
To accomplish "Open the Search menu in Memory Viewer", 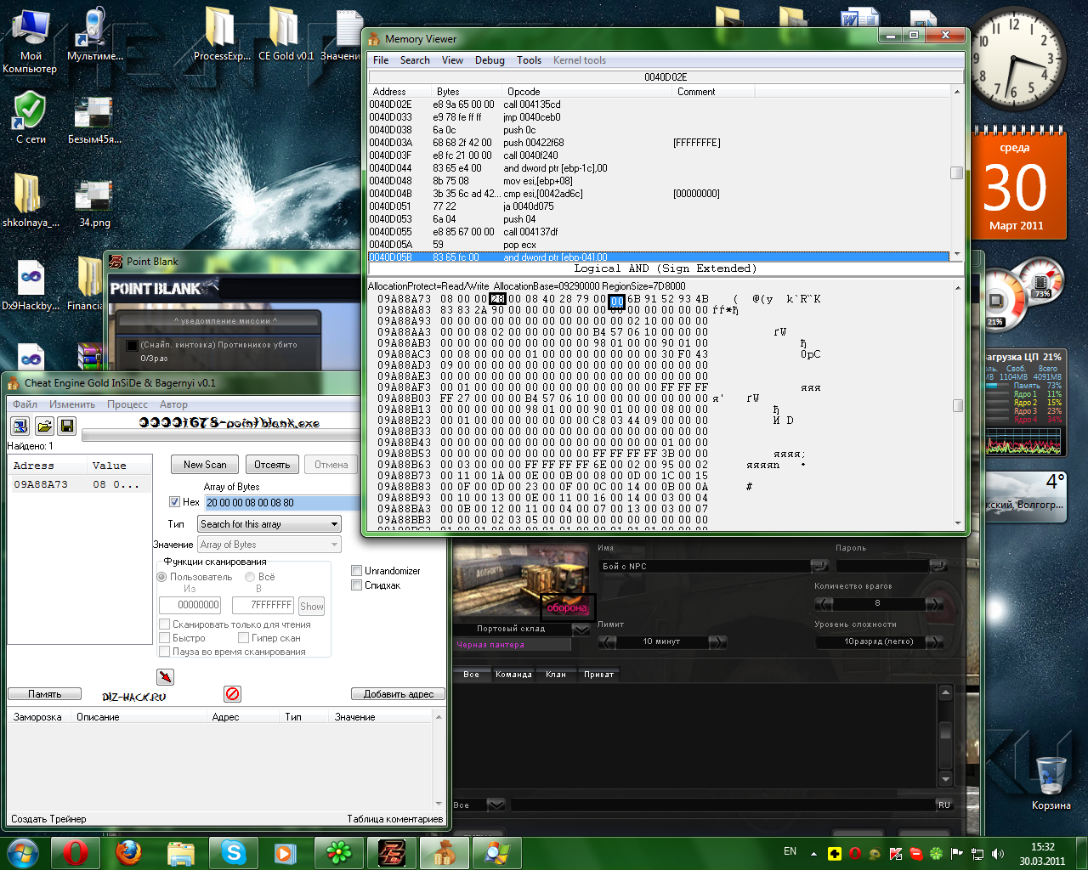I will [415, 60].
